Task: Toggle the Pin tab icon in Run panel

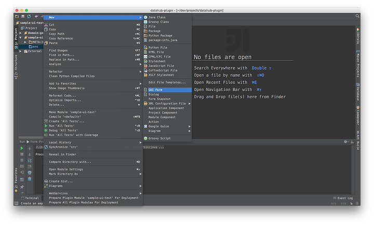Action: coord(22,187)
